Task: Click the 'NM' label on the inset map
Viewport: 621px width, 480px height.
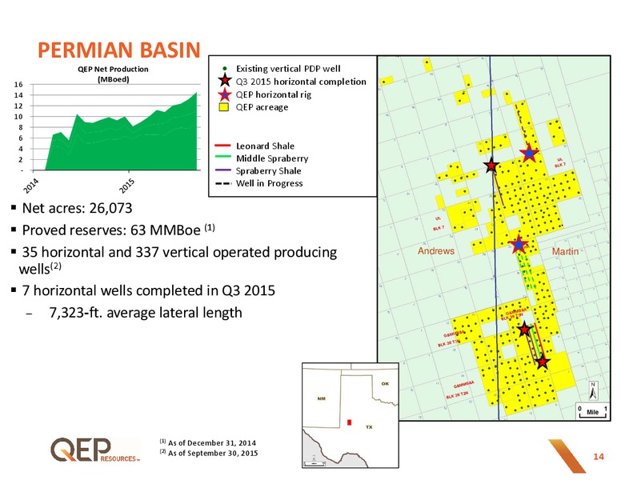Action: 322,398
